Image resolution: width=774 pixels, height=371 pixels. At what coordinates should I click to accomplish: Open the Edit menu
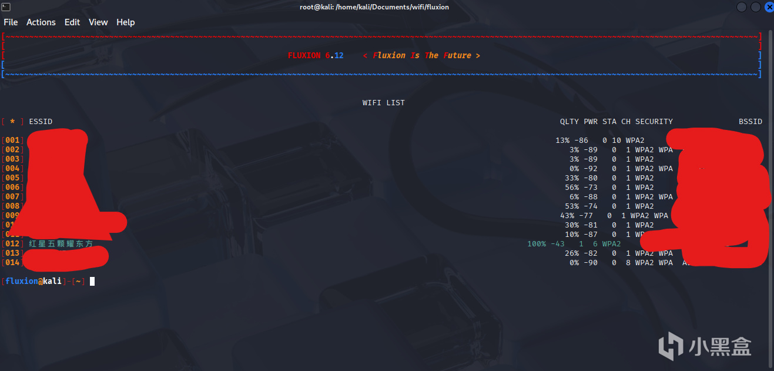pyautogui.click(x=72, y=22)
